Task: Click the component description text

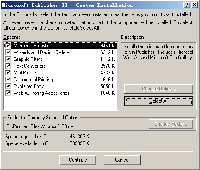Action: tap(159, 52)
